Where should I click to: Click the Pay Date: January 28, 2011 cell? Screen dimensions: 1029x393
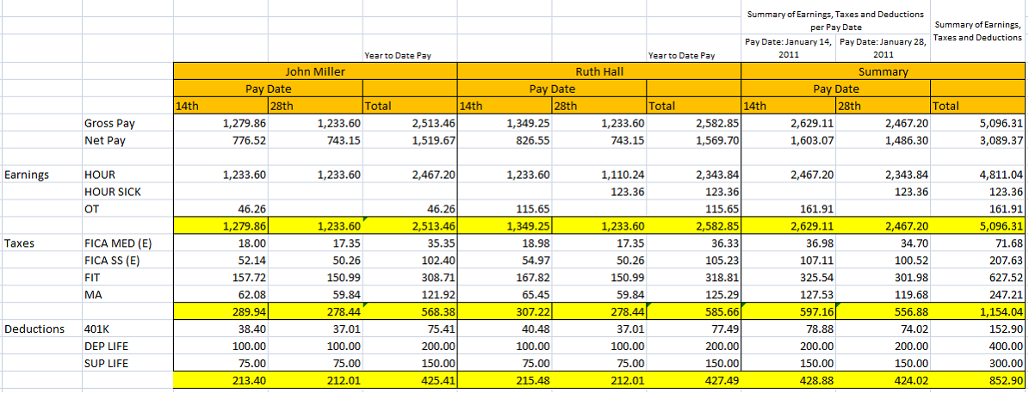click(x=883, y=48)
